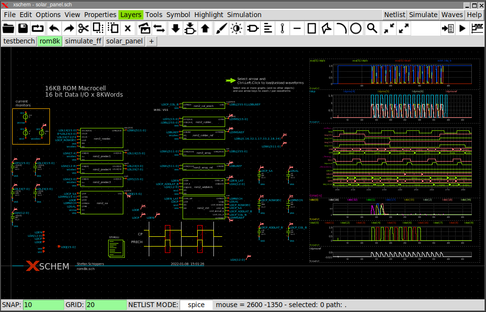Go up in hierarchy with the up-arrow icon
Screen dimensions: 486x312
(205, 28)
